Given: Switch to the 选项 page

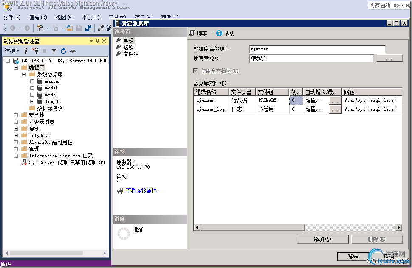Looking at the screenshot, I should pos(129,47).
